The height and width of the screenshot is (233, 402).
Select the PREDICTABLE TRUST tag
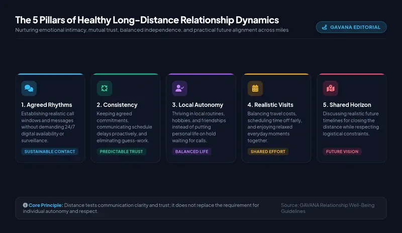(121, 152)
